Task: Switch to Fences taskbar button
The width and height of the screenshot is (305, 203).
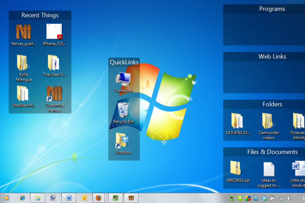Action: tap(131, 198)
